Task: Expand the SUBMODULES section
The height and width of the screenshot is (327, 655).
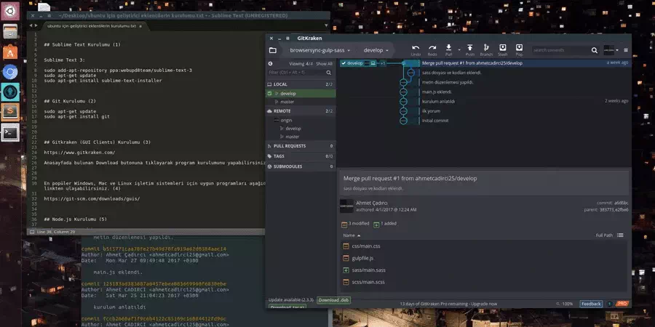Action: pos(301,166)
